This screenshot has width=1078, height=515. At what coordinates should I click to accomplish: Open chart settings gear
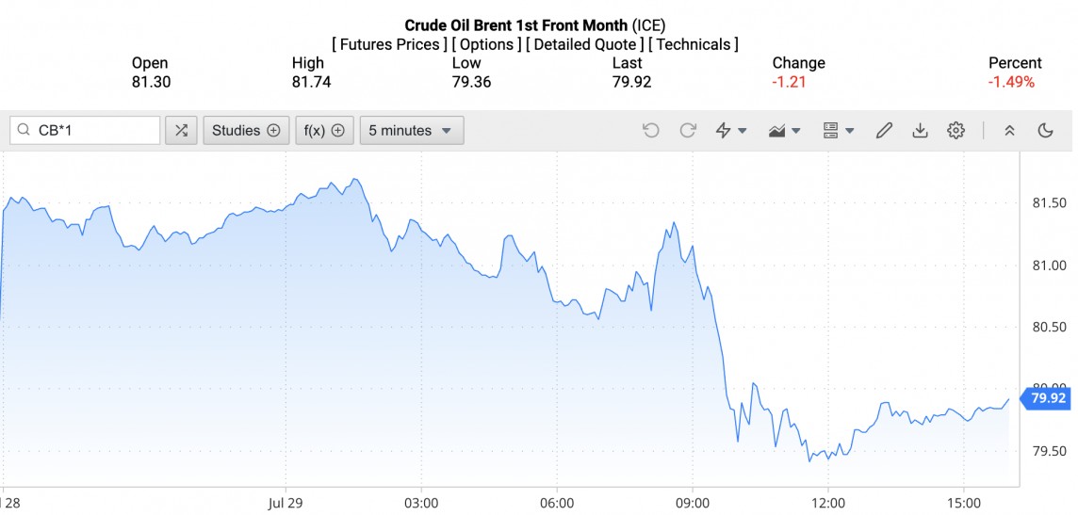[955, 131]
